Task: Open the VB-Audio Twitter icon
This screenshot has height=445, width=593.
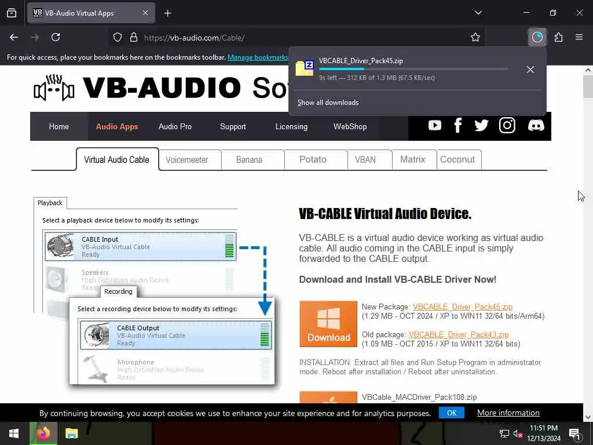Action: [481, 125]
